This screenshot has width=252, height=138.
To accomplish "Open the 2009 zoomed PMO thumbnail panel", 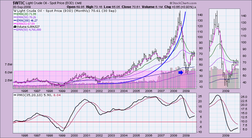I will tap(224, 113).
